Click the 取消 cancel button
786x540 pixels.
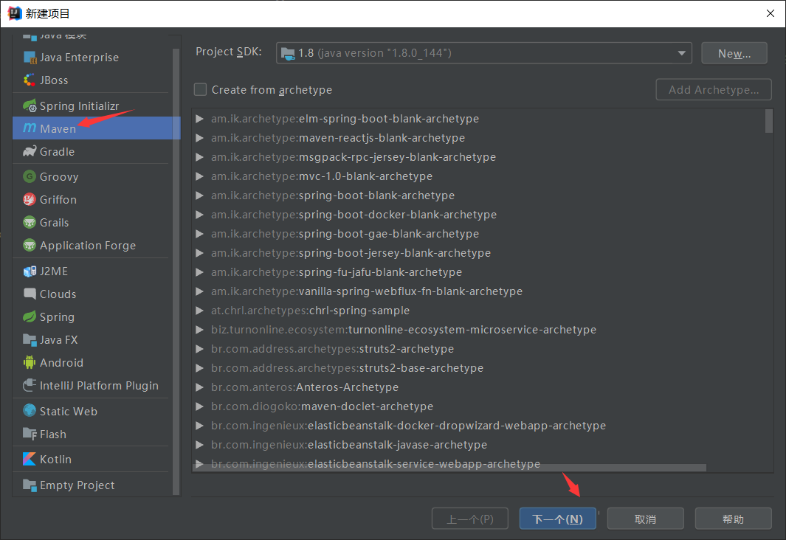click(645, 519)
